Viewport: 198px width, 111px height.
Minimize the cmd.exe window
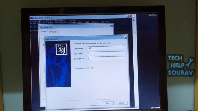click(x=127, y=16)
